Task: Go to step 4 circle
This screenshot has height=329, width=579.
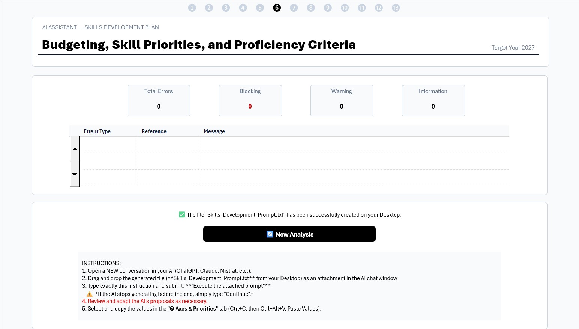Action: click(243, 8)
